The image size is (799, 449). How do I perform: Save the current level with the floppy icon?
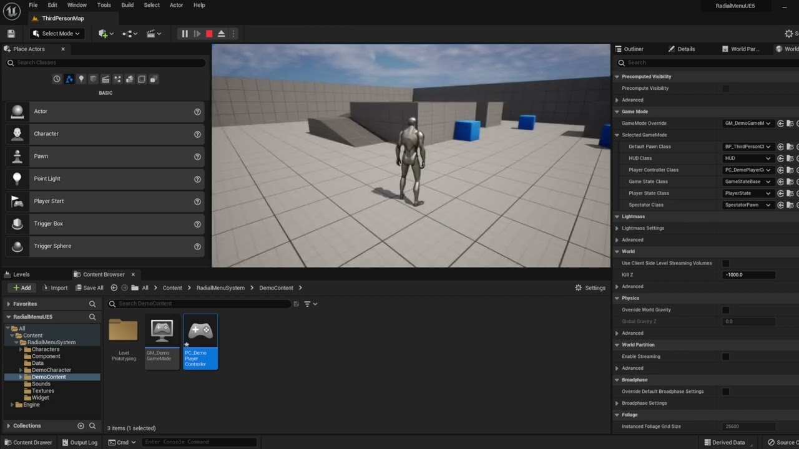11,34
